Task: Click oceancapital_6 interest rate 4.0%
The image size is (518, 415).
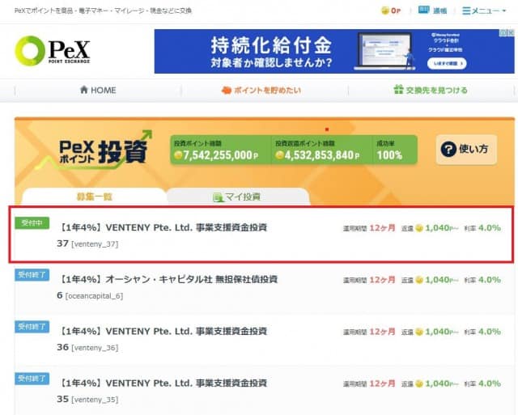Action: coord(490,280)
